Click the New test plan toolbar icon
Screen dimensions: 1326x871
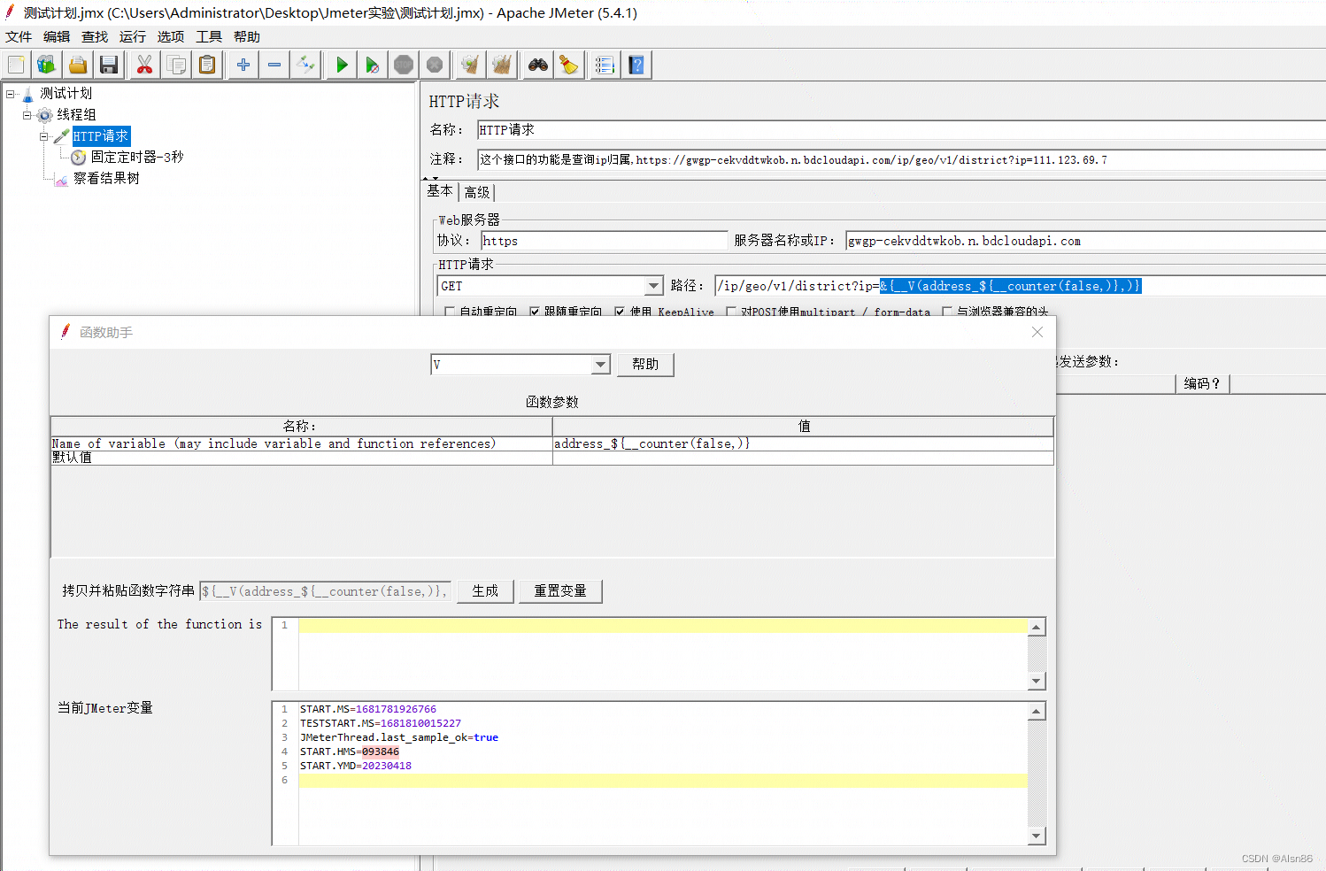(16, 65)
